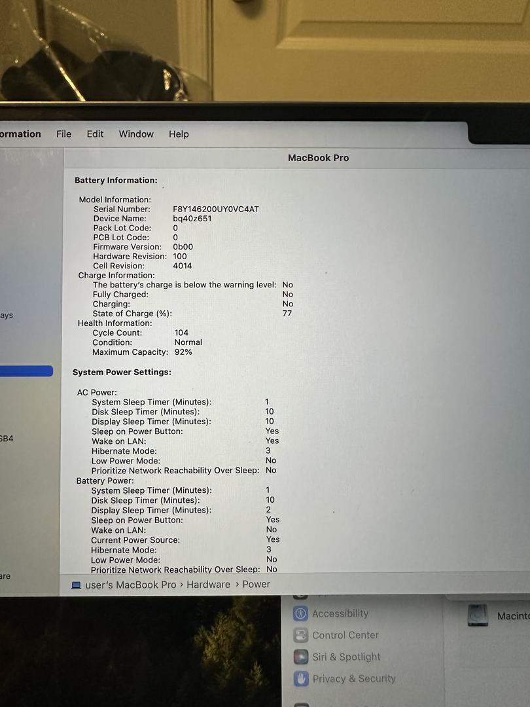
Task: Select the device name bq40z651
Action: click(192, 219)
